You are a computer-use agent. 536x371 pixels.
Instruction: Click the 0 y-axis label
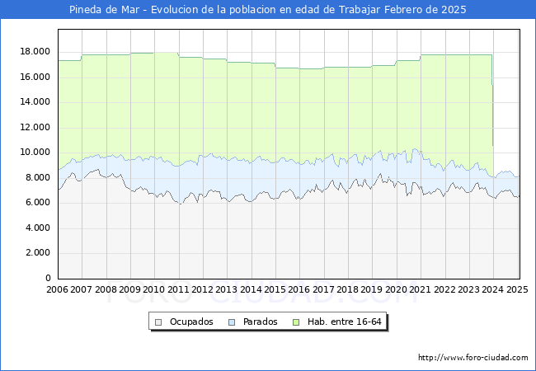pyautogui.click(x=48, y=278)
